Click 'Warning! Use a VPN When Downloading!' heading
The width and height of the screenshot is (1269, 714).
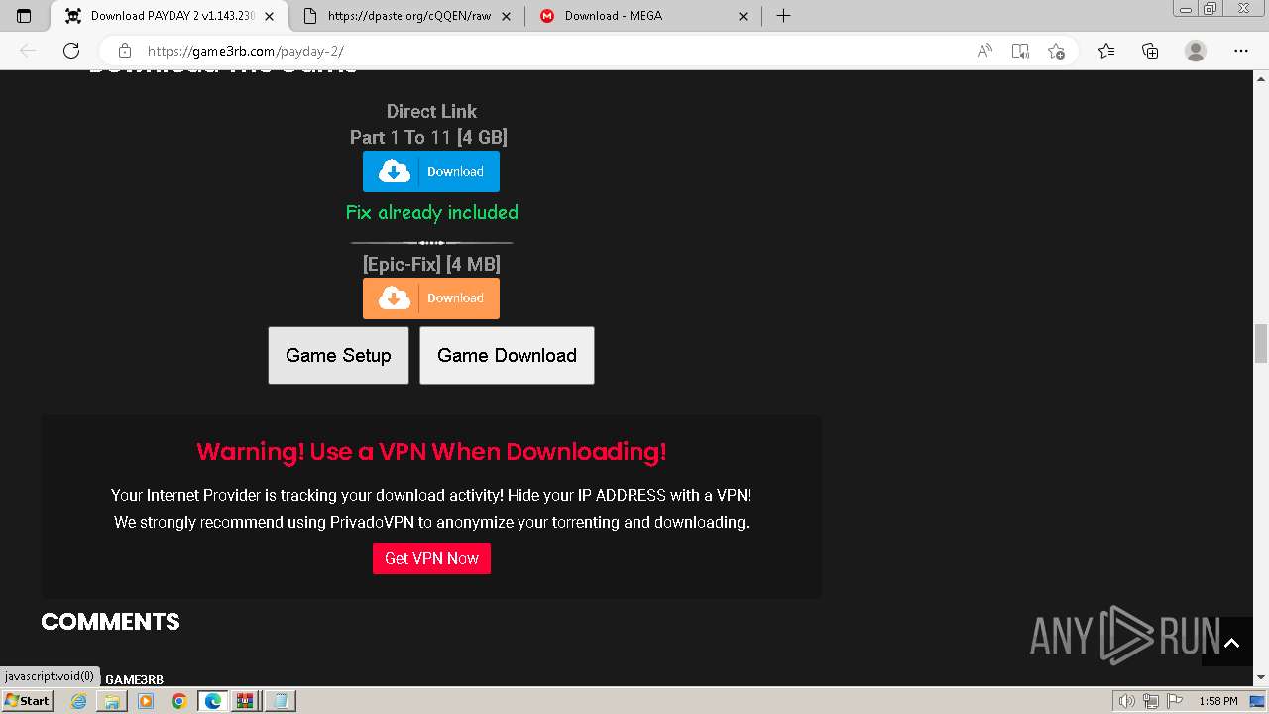tap(431, 451)
